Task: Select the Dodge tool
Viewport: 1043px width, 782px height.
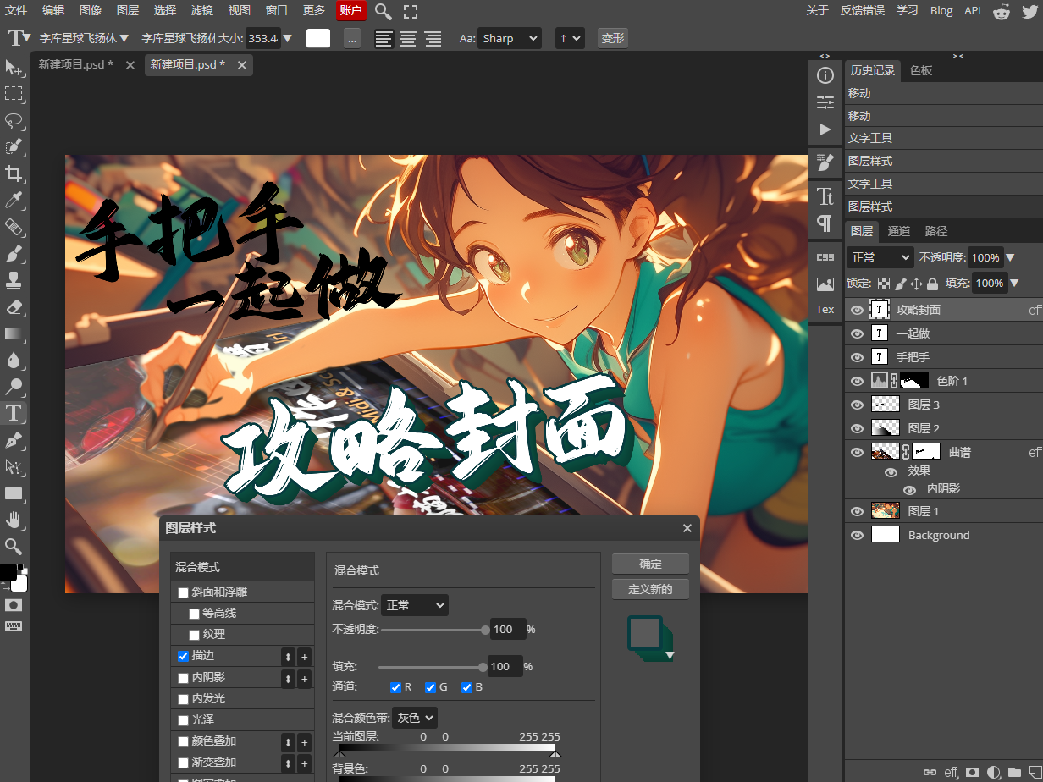Action: 14,387
